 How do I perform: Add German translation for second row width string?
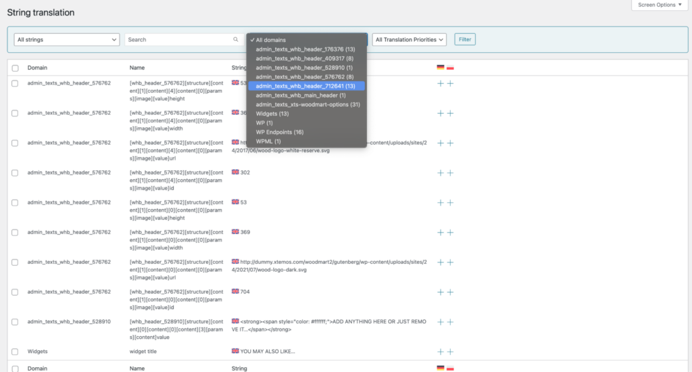(x=440, y=114)
